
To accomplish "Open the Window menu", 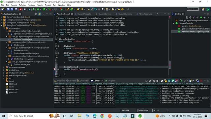I will [62, 5].
